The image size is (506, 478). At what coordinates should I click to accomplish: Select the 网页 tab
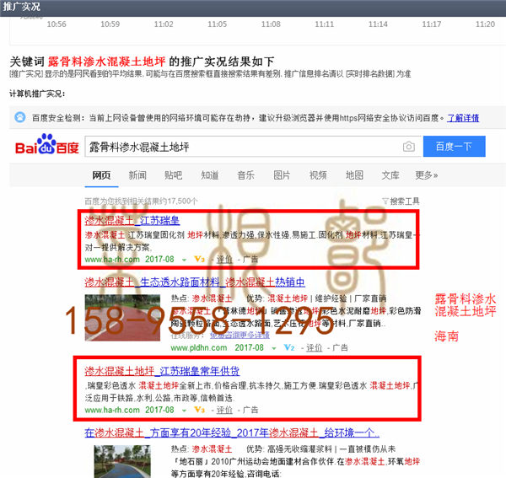(x=101, y=175)
